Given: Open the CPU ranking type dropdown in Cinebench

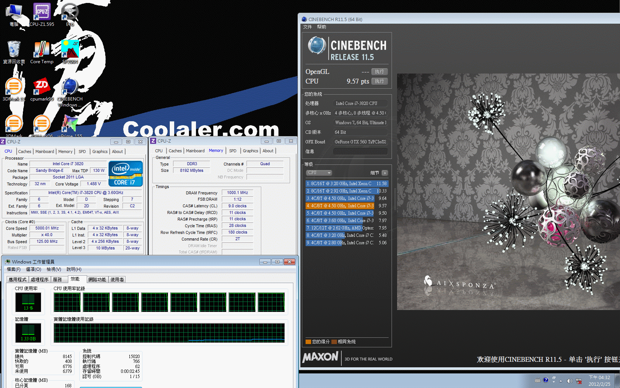Looking at the screenshot, I should pos(319,173).
